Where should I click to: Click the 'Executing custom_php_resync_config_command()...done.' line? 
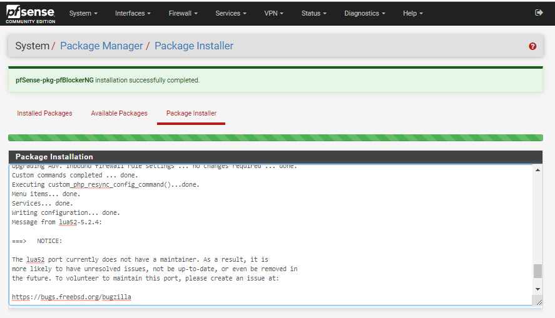tap(106, 184)
